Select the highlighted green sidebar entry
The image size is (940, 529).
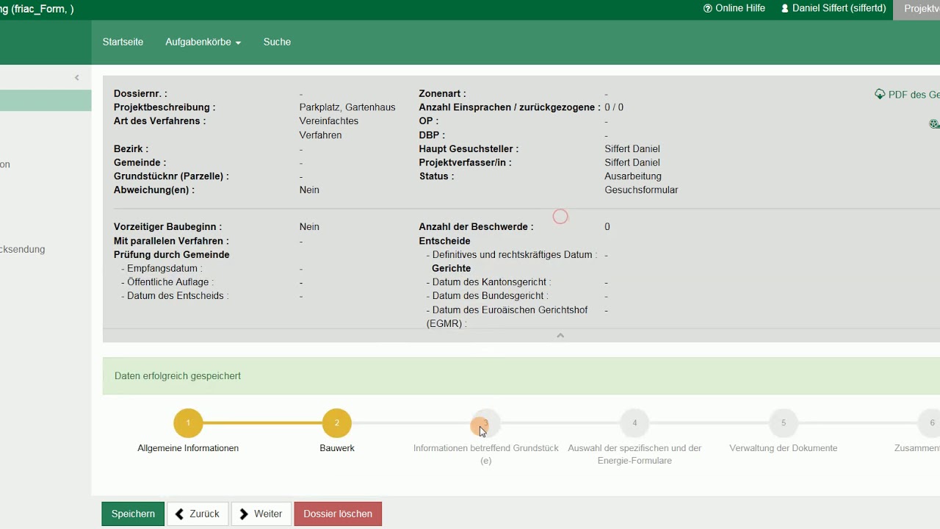(46, 101)
